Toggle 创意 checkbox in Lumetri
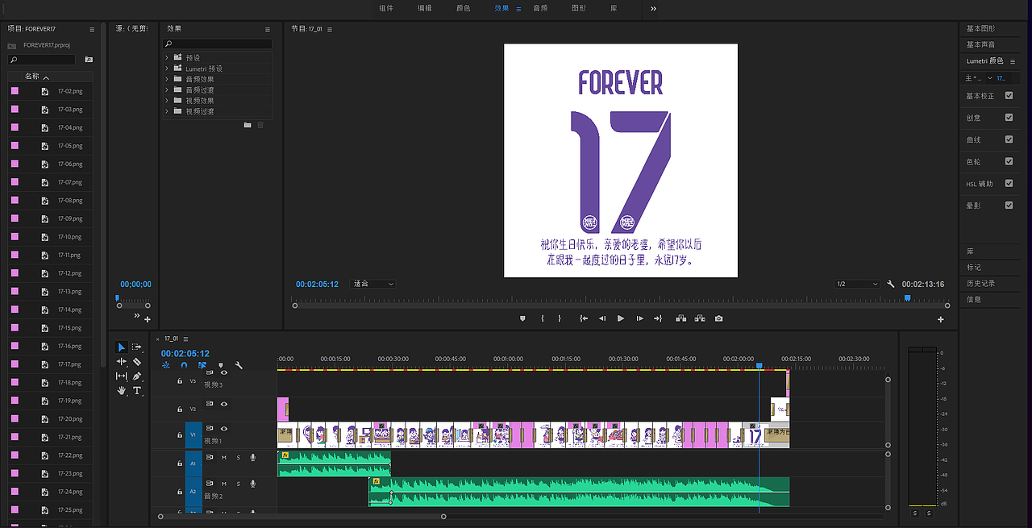1032x528 pixels. [1009, 118]
